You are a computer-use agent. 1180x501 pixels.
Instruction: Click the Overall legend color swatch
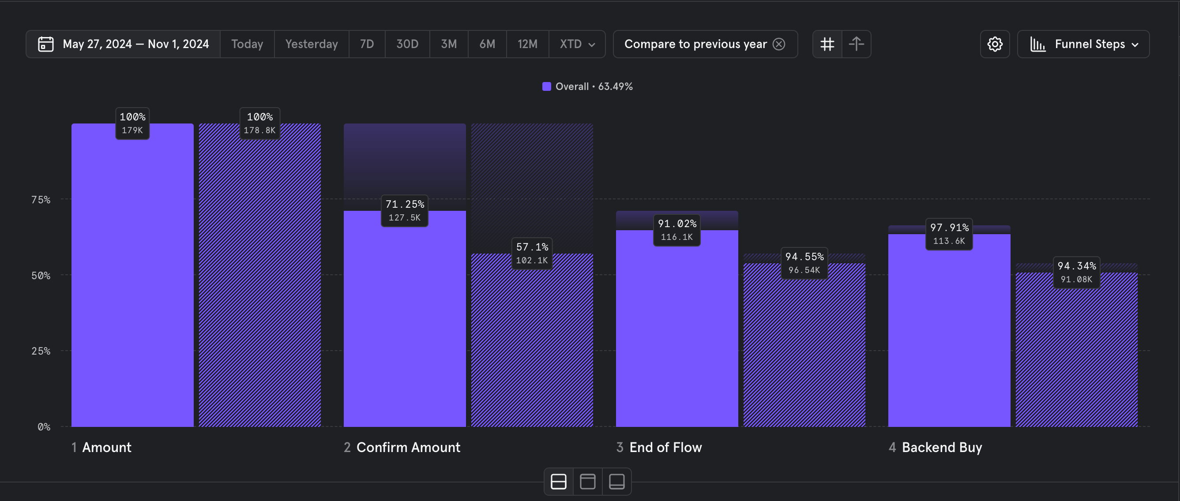[546, 86]
